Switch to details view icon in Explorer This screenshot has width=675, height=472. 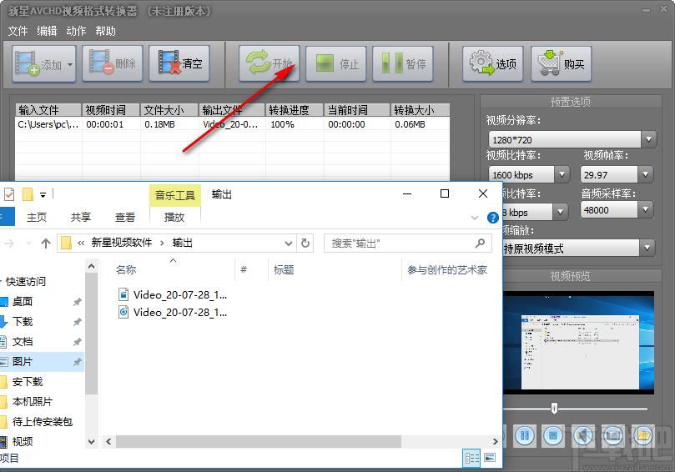coord(471,458)
